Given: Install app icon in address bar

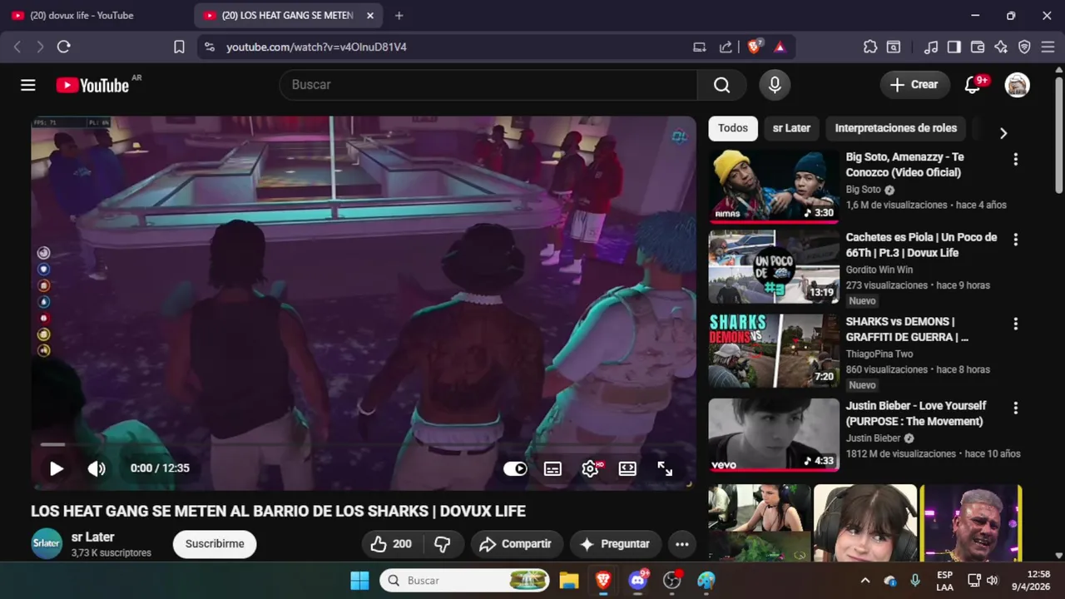Looking at the screenshot, I should point(699,47).
